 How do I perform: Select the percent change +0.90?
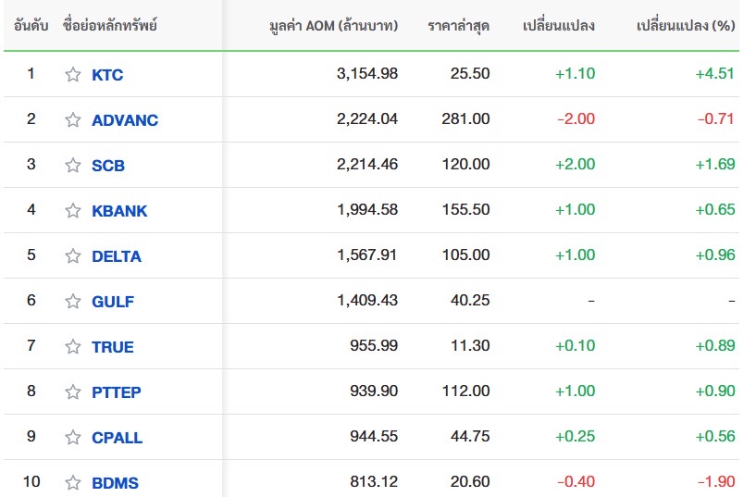tap(715, 391)
